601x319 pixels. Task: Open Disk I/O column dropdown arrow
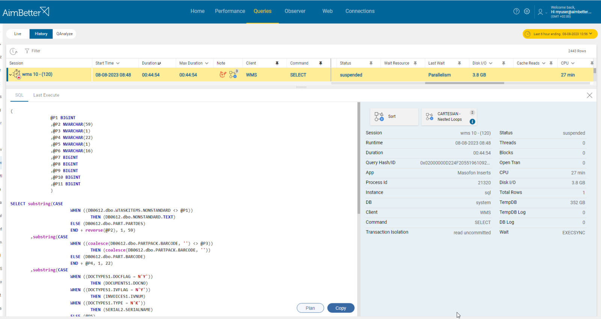491,63
